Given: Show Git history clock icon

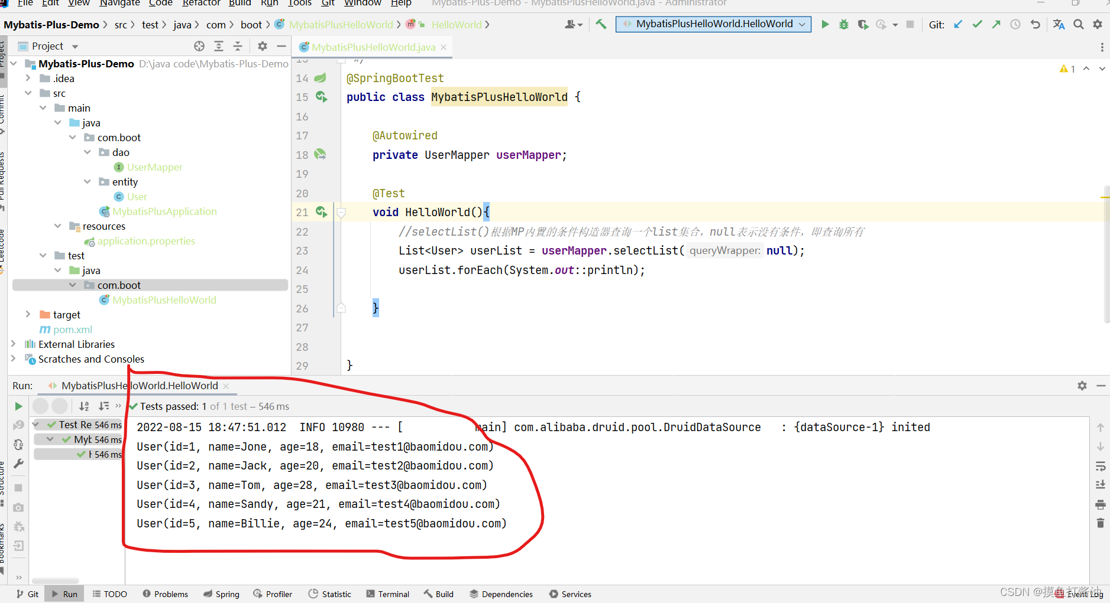Looking at the screenshot, I should coord(1015,24).
